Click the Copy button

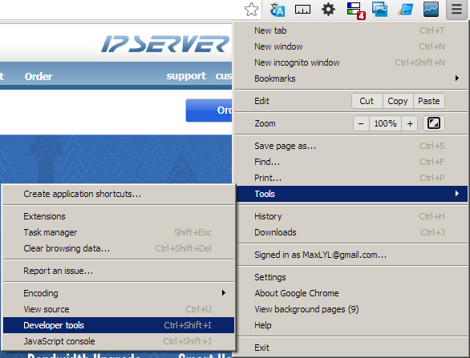point(398,101)
